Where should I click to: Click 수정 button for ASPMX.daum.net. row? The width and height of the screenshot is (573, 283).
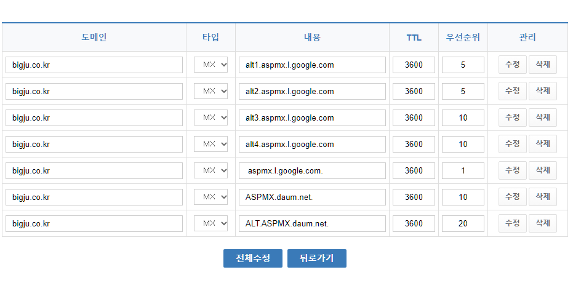click(513, 197)
